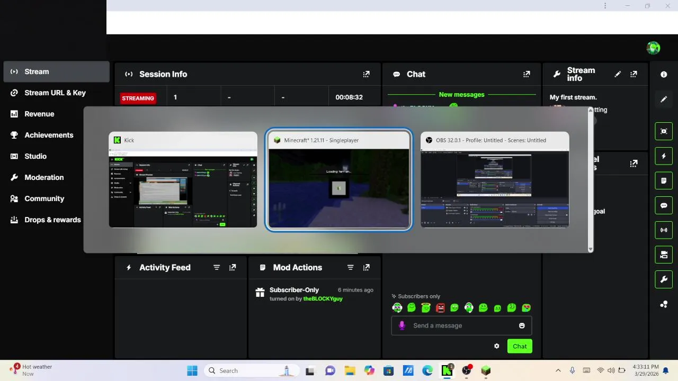Open OBS Studio from taskbar

[467, 370]
